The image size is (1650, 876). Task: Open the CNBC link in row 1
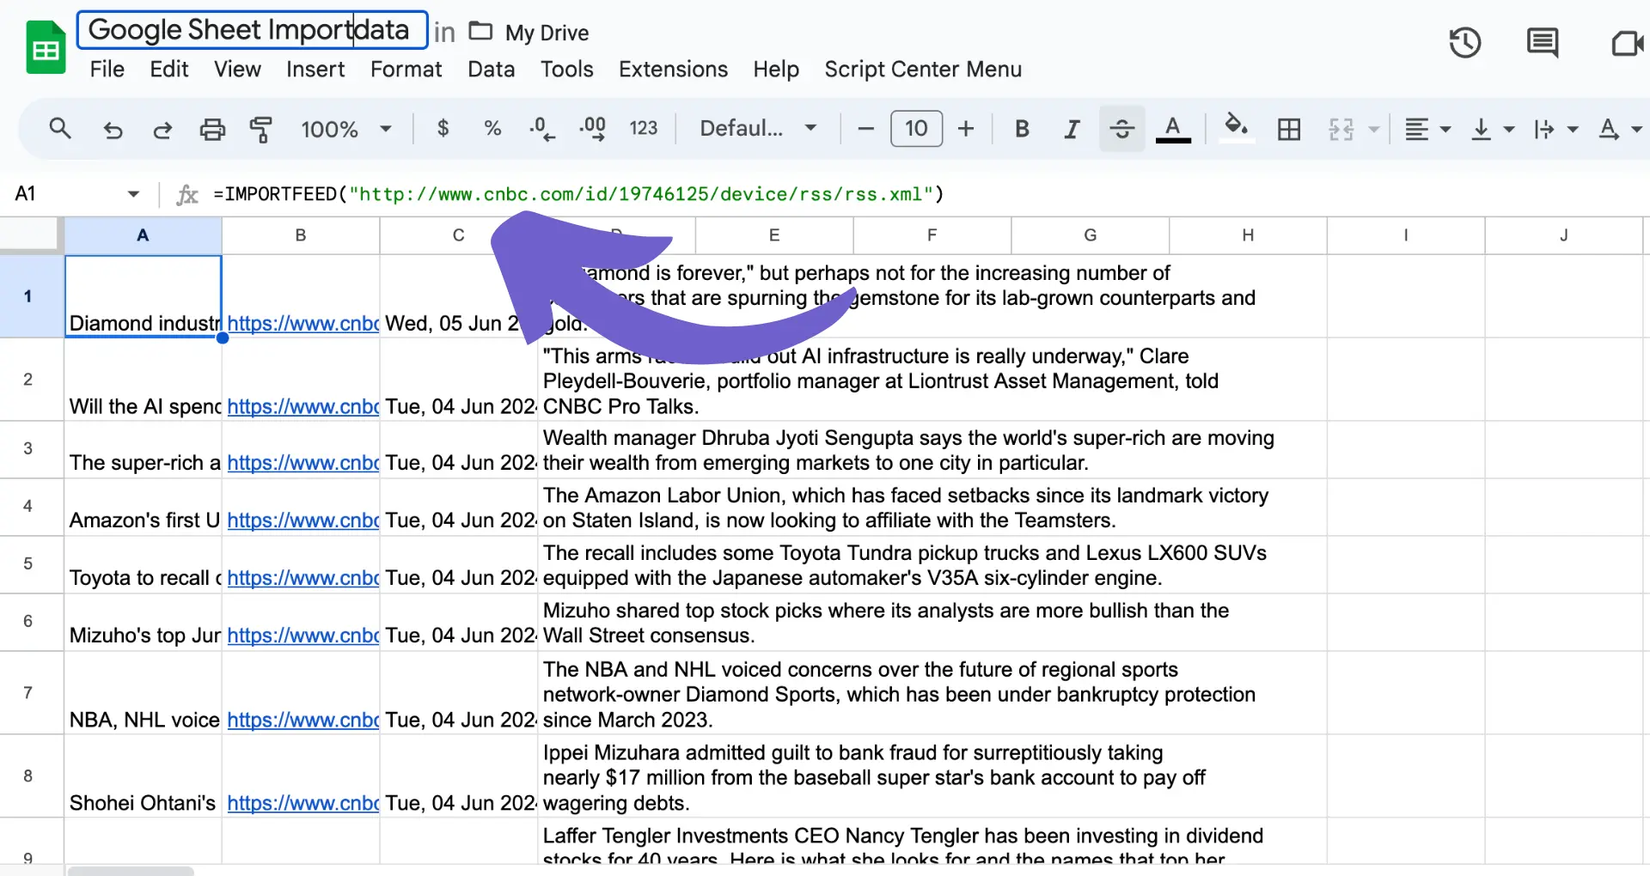point(302,324)
